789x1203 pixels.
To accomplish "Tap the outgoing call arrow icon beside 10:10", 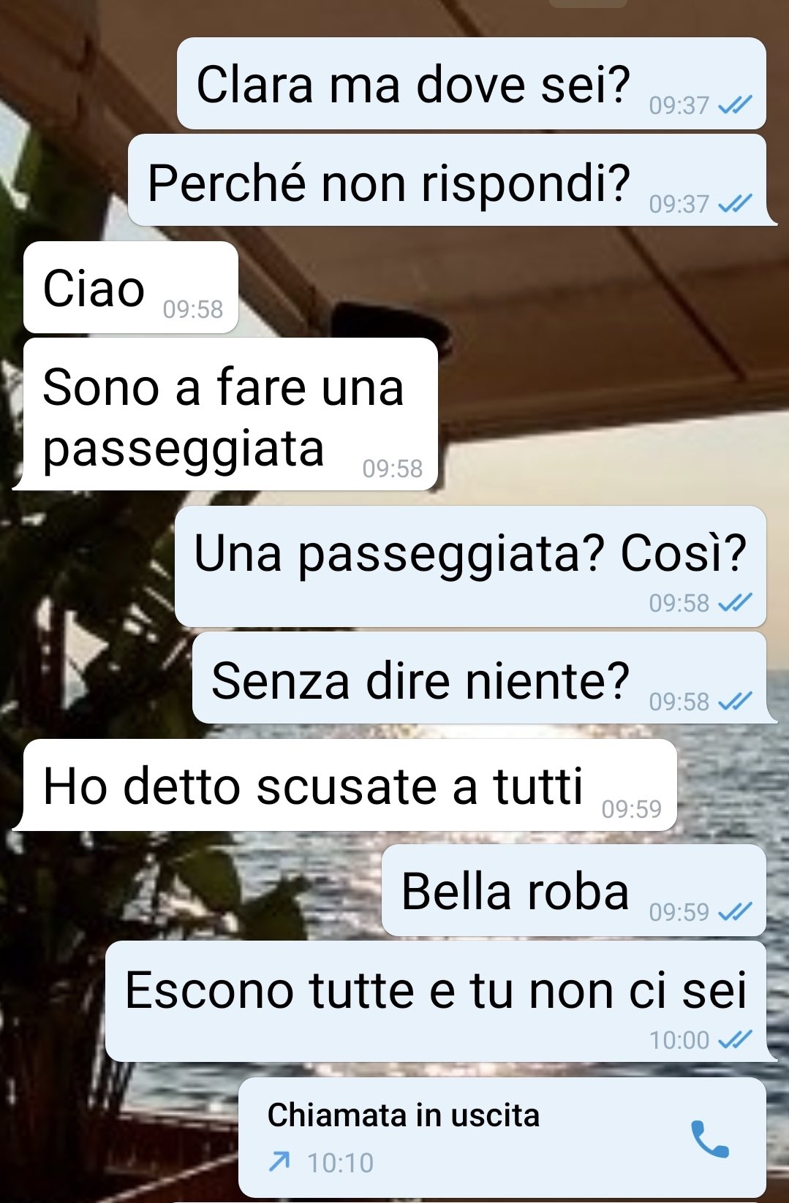I will (x=279, y=1161).
